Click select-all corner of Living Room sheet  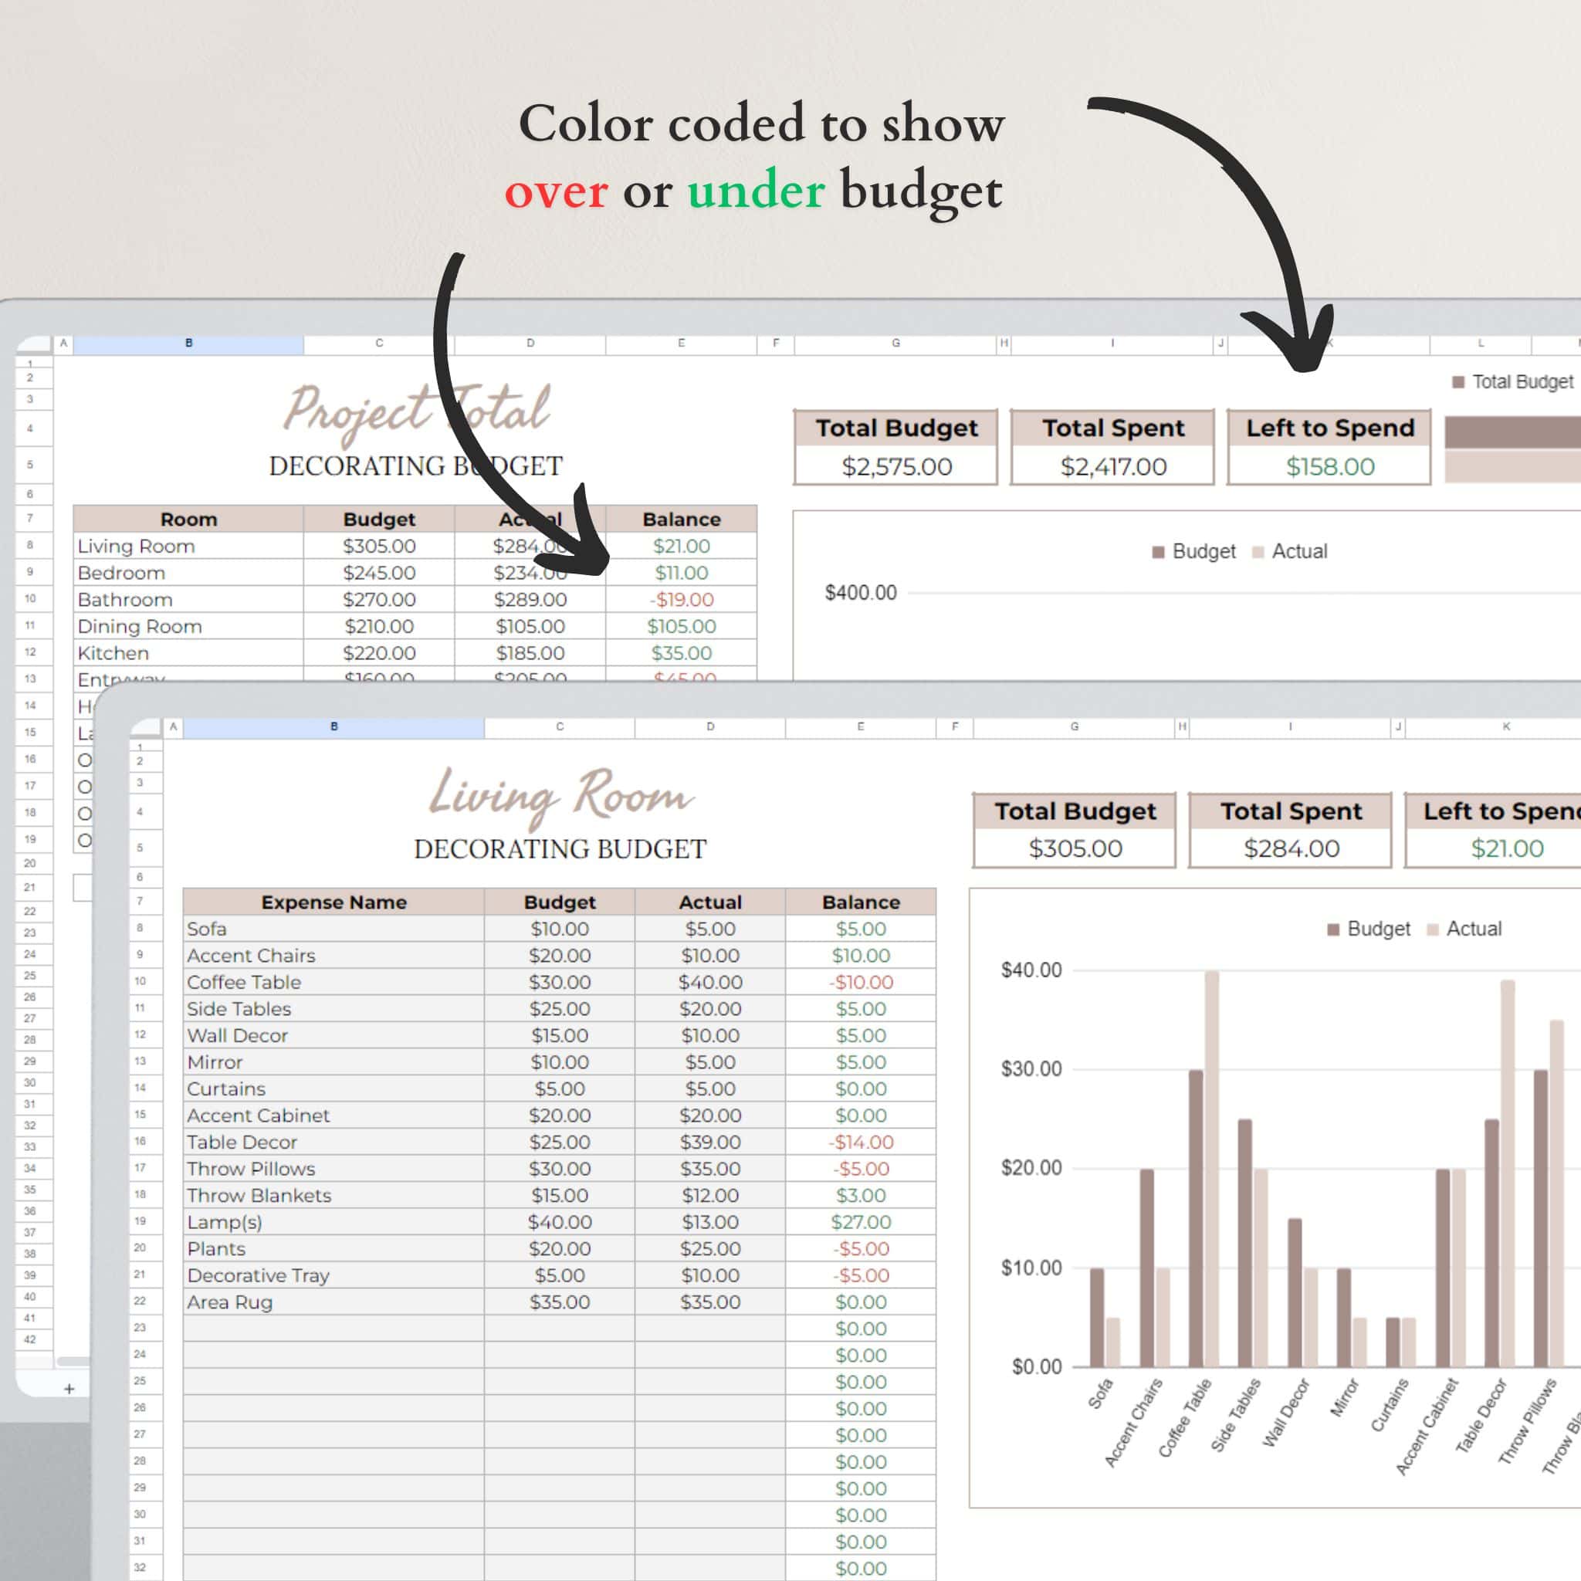pyautogui.click(x=147, y=726)
